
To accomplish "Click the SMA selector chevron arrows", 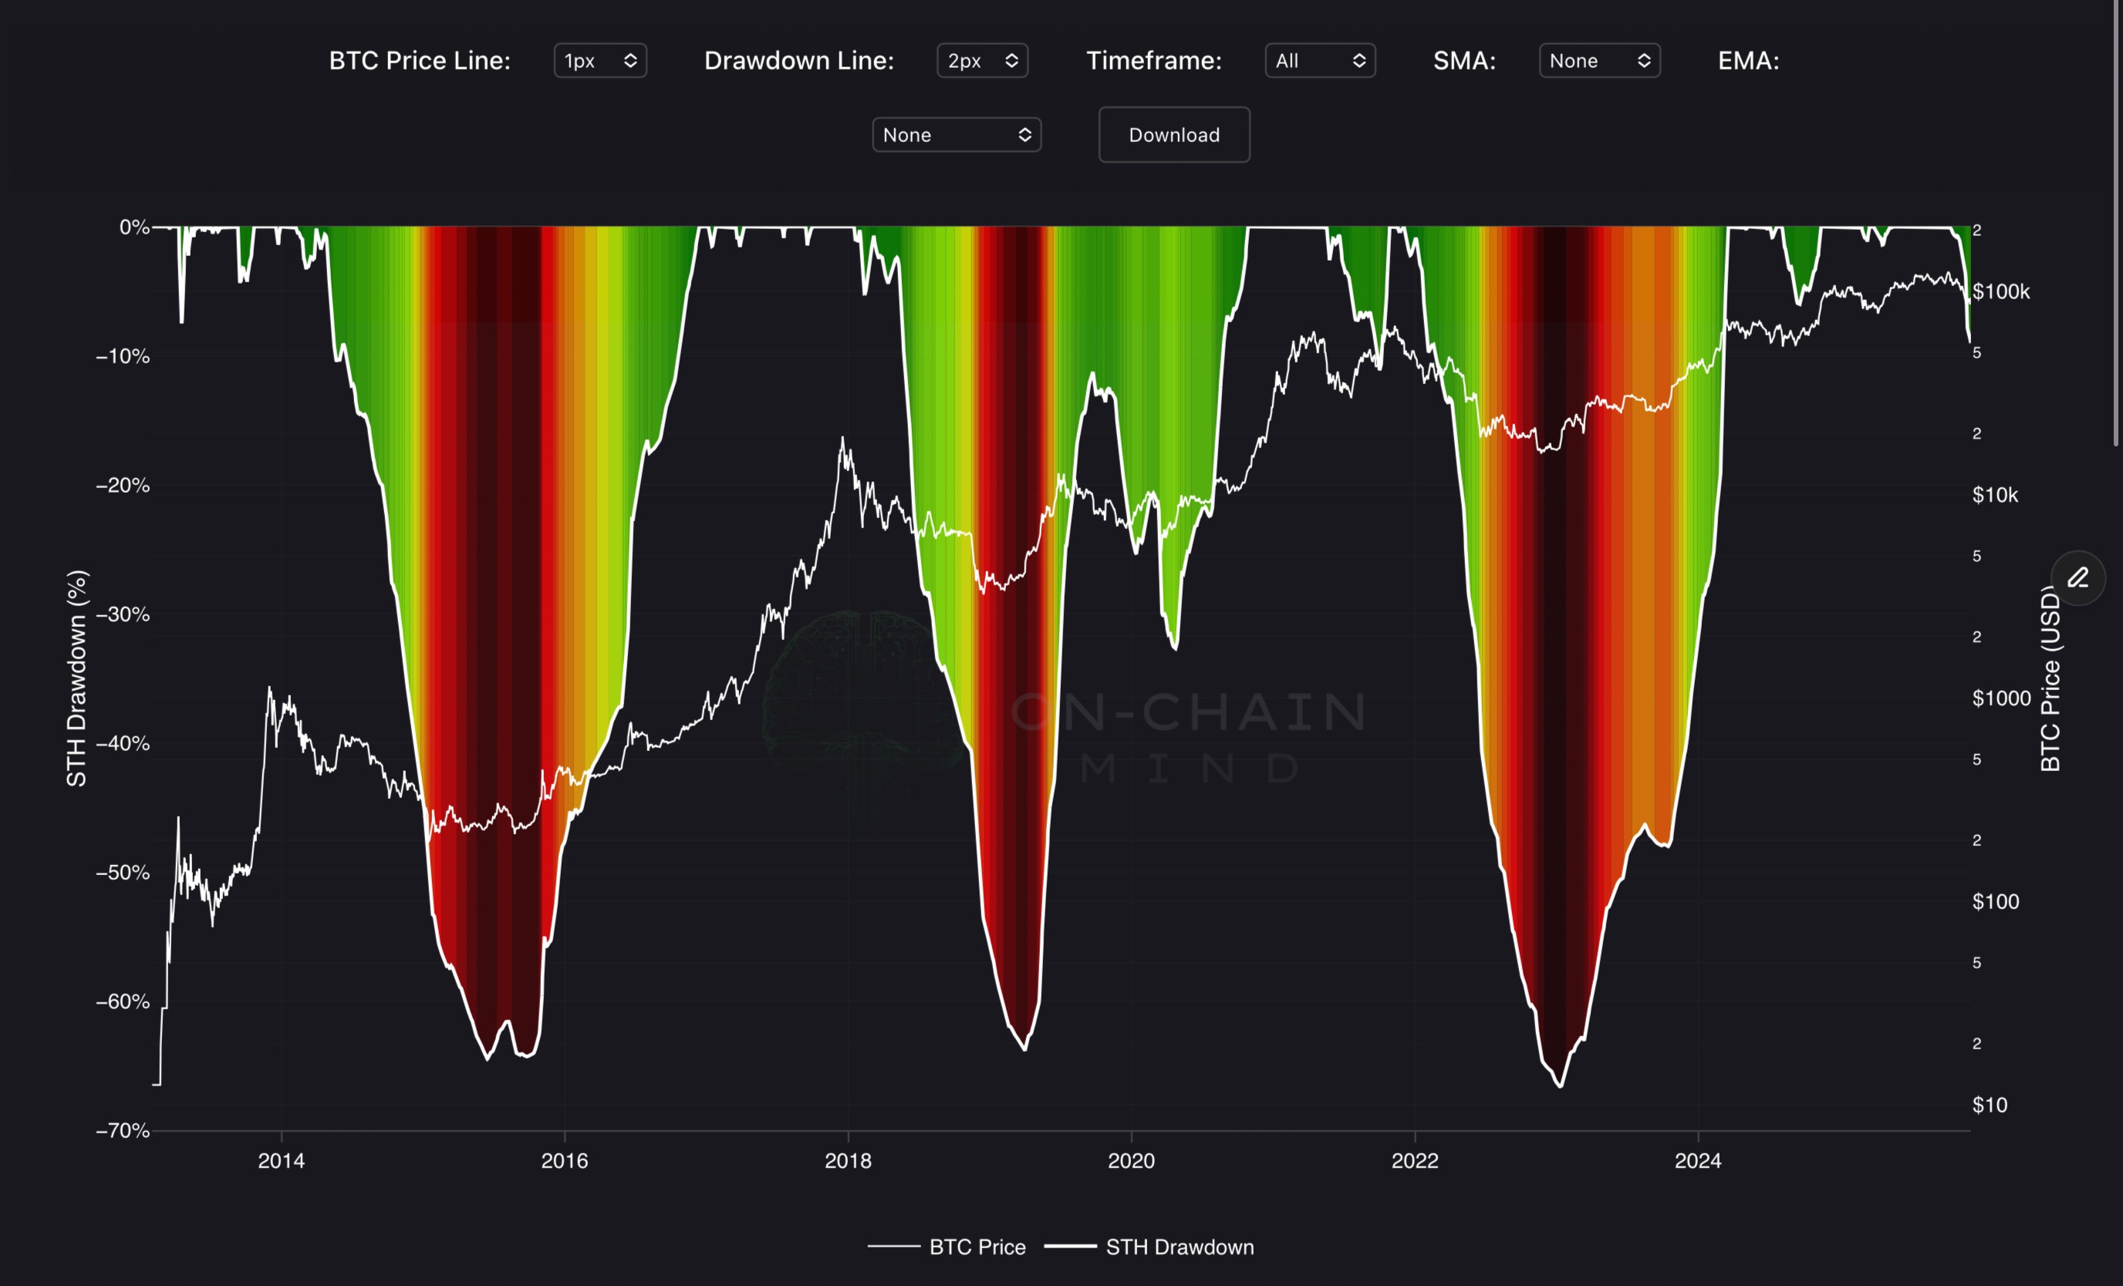I will point(1643,61).
